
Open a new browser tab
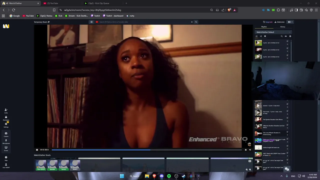[126, 3]
